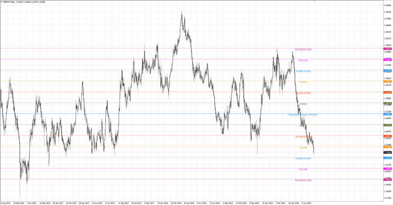Click the 1.28174 green price tag
This screenshot has width=393, height=205.
coord(388,103)
